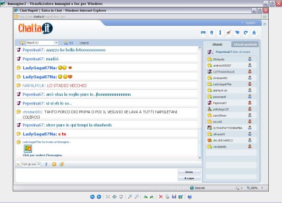Click the curved refresh arrow icon
282x203 pixels.
pyautogui.click(x=246, y=32)
